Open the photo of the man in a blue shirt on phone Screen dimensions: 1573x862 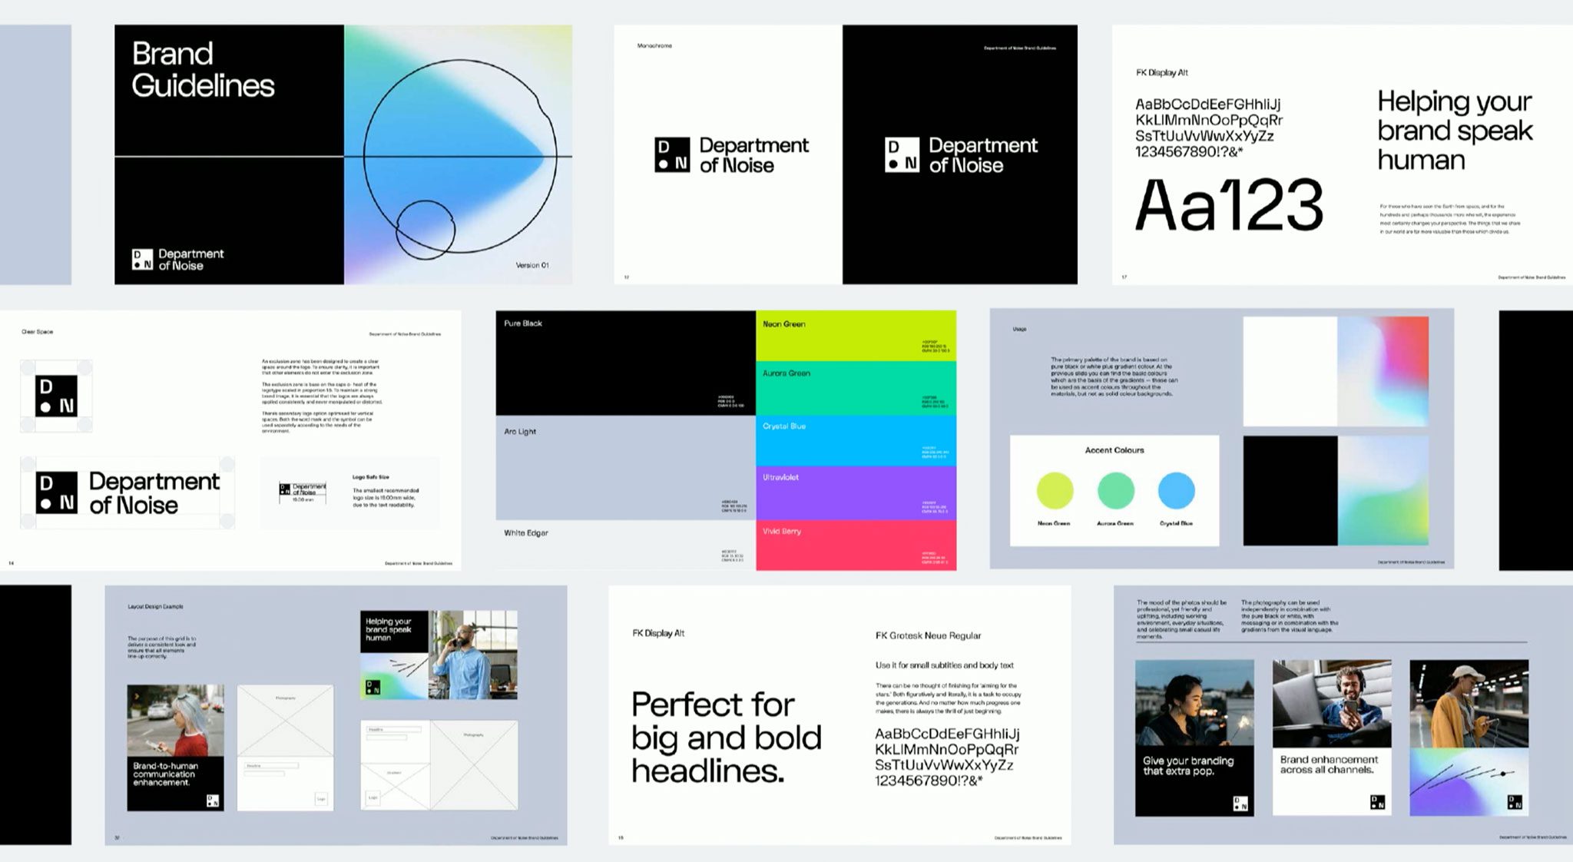(472, 655)
